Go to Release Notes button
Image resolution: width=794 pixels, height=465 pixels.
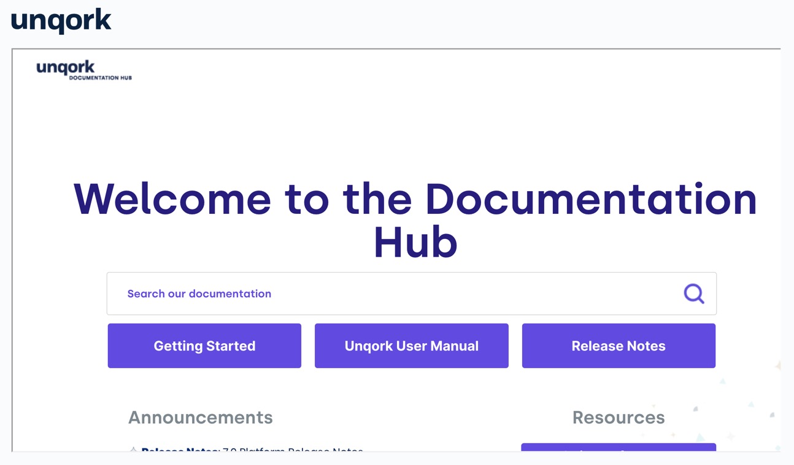(619, 346)
